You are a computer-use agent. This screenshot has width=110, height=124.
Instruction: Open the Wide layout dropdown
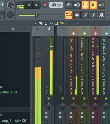(64, 23)
